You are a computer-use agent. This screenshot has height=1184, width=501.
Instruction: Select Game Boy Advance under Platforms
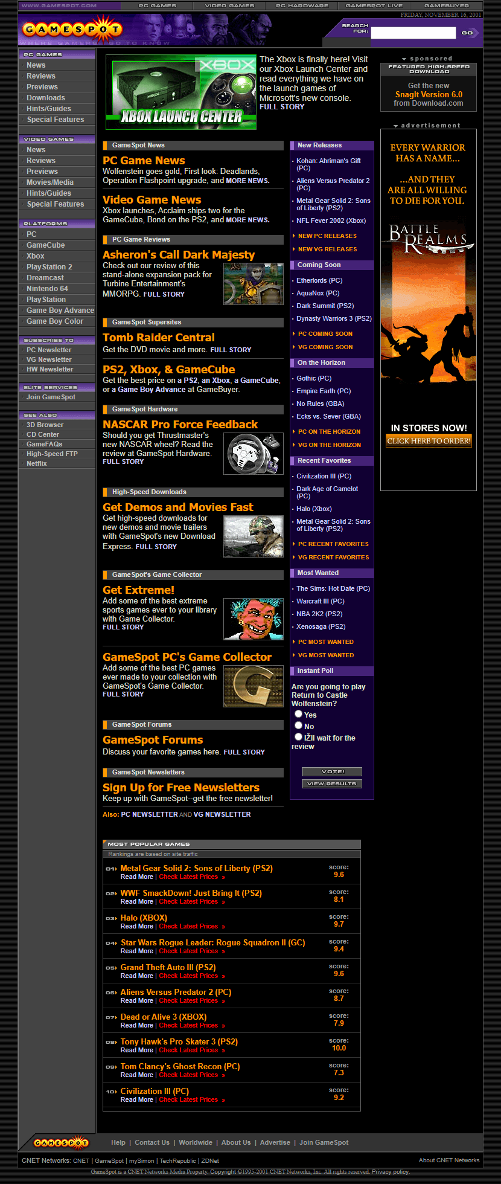(60, 310)
